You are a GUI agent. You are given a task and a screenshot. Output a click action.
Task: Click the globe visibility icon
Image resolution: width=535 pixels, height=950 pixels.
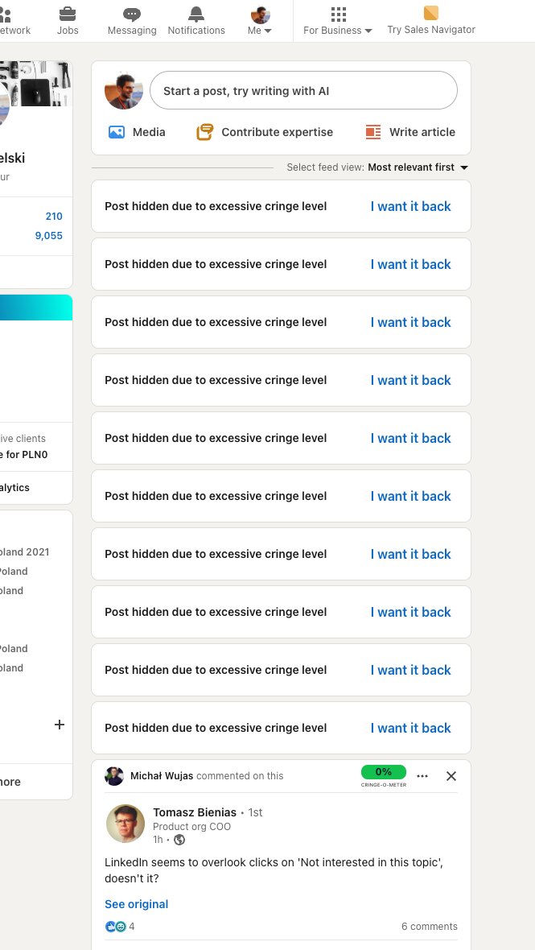[x=179, y=840]
